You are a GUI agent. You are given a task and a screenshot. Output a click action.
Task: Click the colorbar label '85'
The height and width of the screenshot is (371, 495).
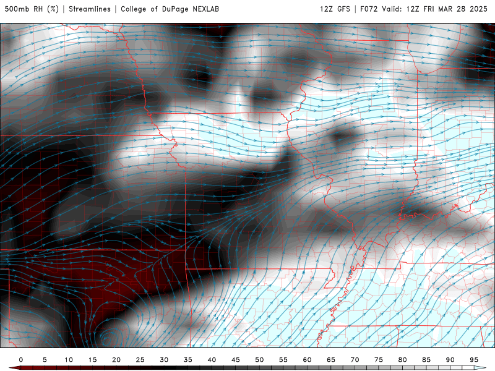click(426, 360)
